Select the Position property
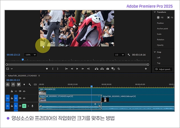 coord(160,23)
